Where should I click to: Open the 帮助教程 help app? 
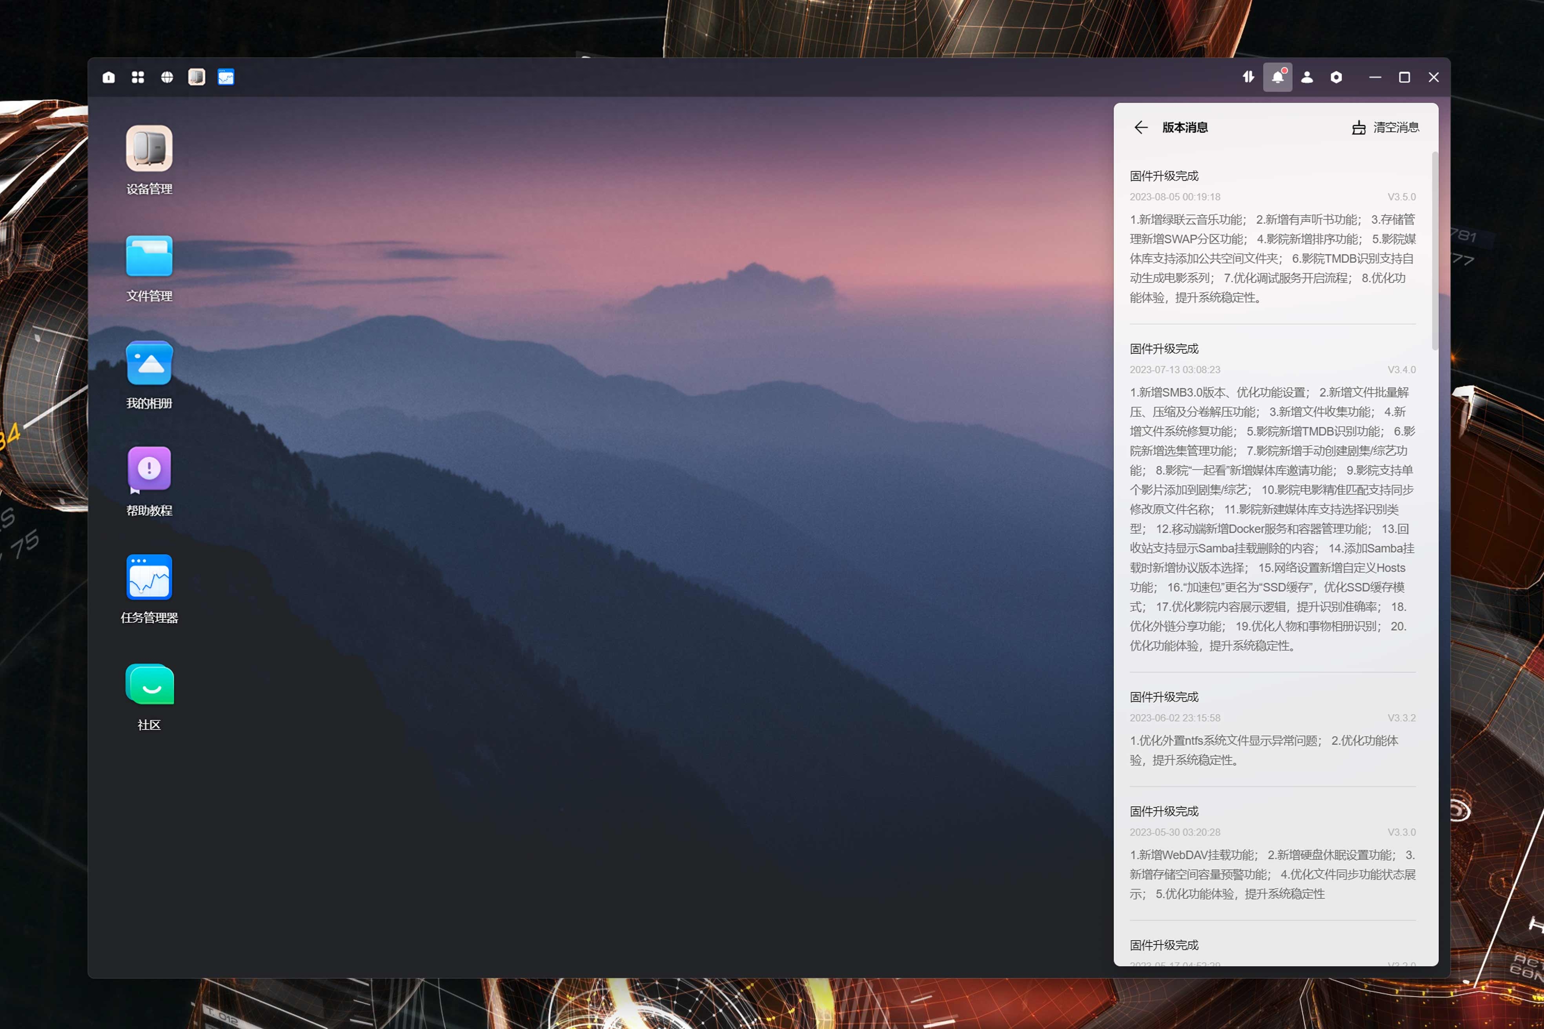tap(149, 470)
